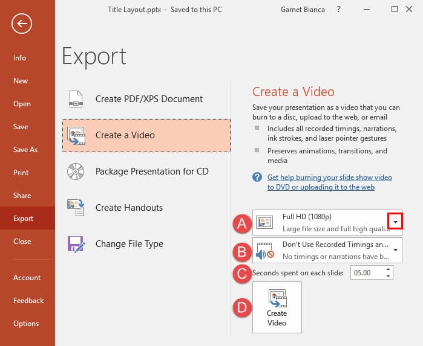This screenshot has height=346, width=423.
Task: Click the Create Handouts icon
Action: [76, 208]
